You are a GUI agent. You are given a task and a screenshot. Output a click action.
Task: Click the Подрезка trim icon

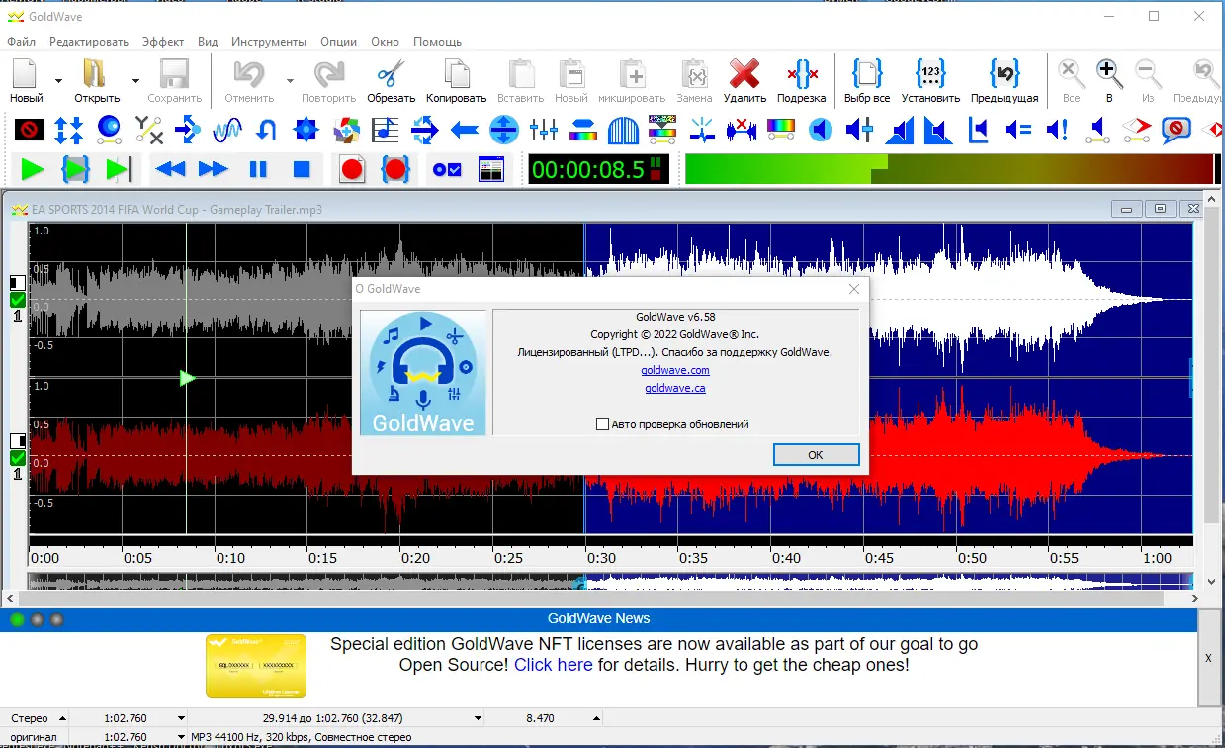click(x=801, y=74)
